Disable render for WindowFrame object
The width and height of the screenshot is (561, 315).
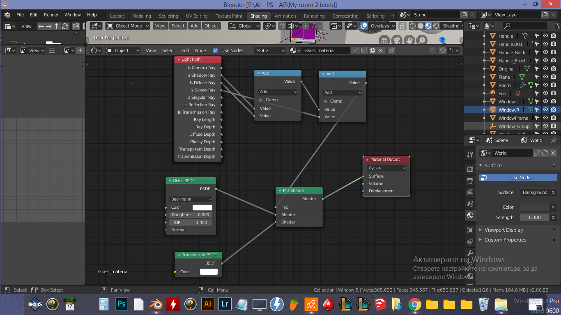pos(554,118)
